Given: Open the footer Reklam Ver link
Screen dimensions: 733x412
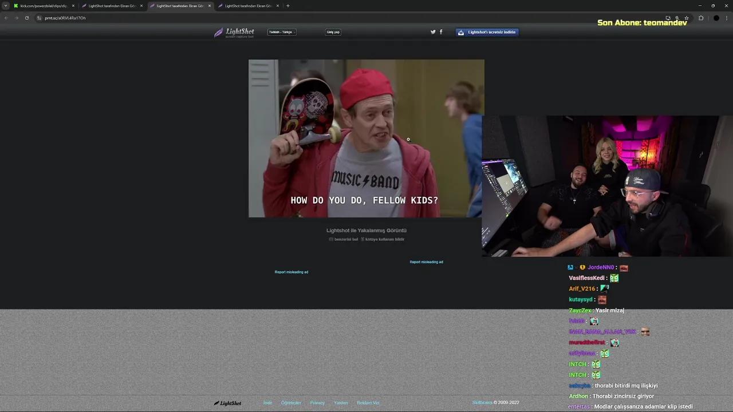Looking at the screenshot, I should (368, 403).
